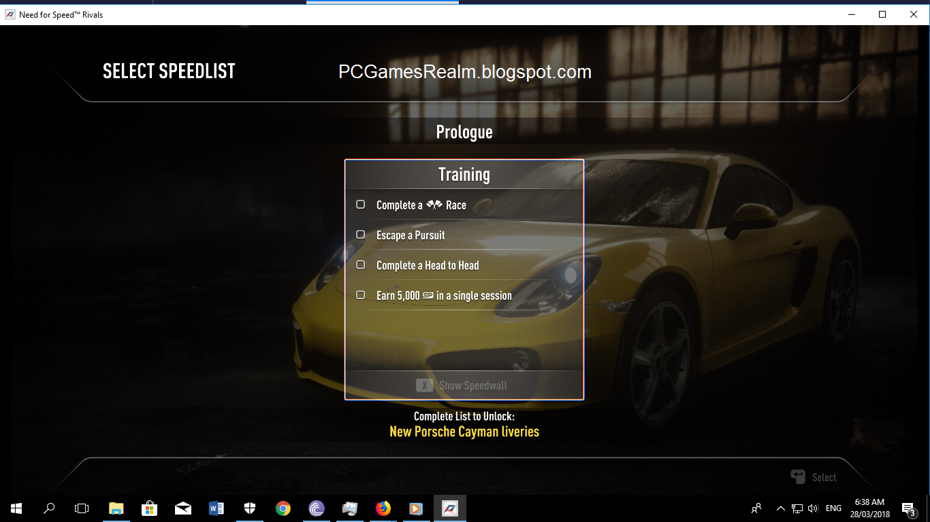Click the 'New Porsche Cayman liveries' reward text
930x522 pixels.
(464, 432)
